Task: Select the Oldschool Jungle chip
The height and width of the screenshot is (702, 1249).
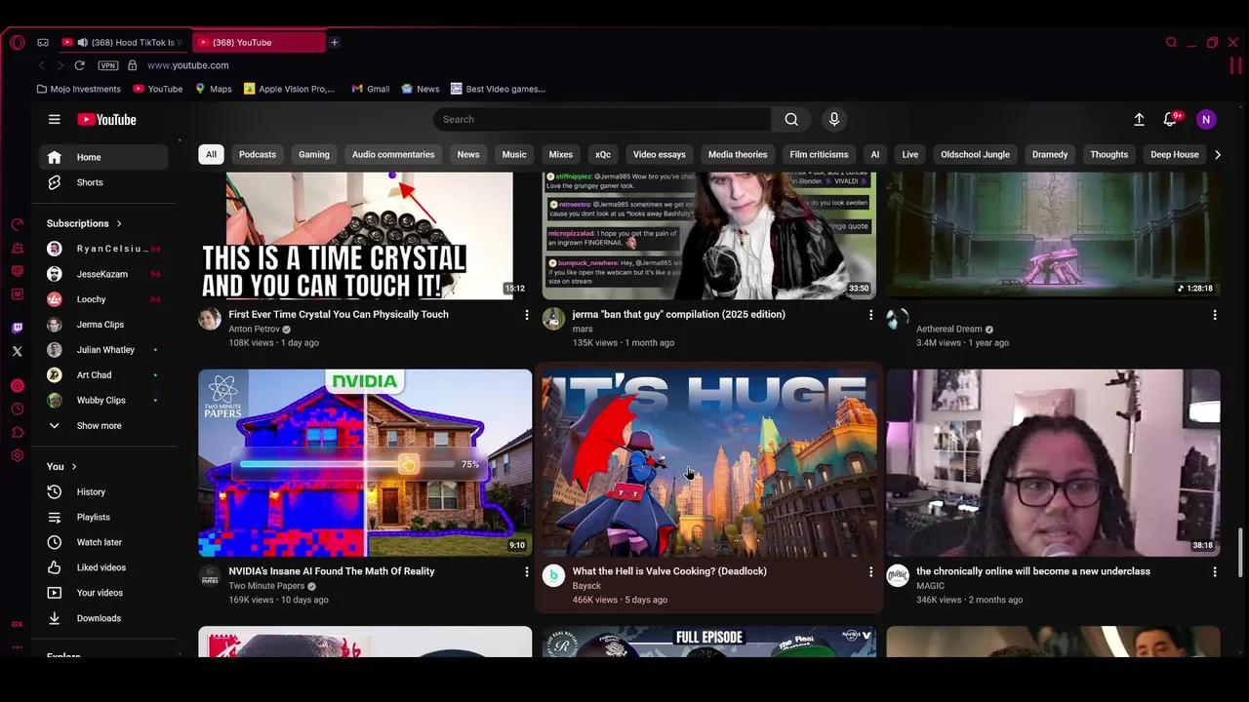Action: [975, 154]
